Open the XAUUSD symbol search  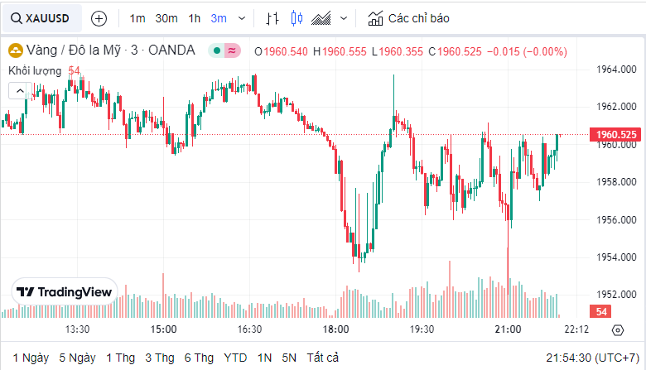click(x=42, y=17)
